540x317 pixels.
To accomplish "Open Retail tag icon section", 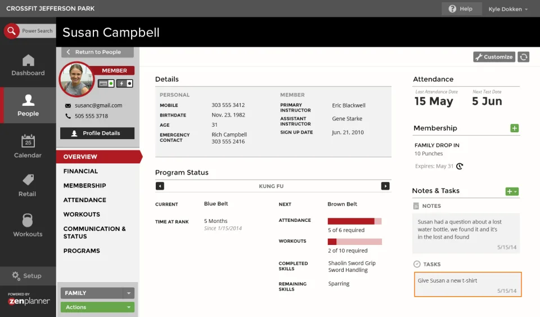I will (x=28, y=180).
